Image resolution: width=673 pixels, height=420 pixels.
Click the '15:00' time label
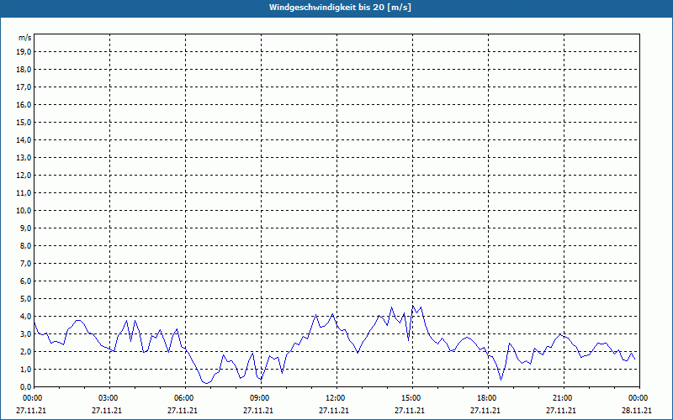(x=412, y=398)
